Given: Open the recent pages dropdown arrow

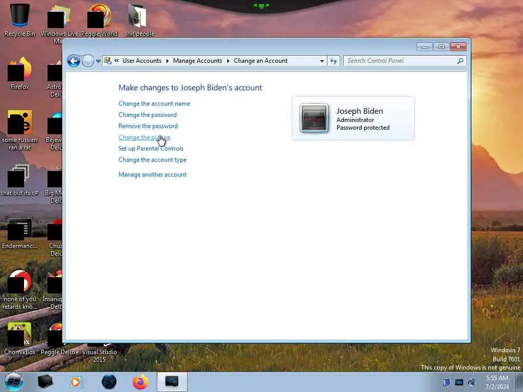Looking at the screenshot, I should [98, 61].
